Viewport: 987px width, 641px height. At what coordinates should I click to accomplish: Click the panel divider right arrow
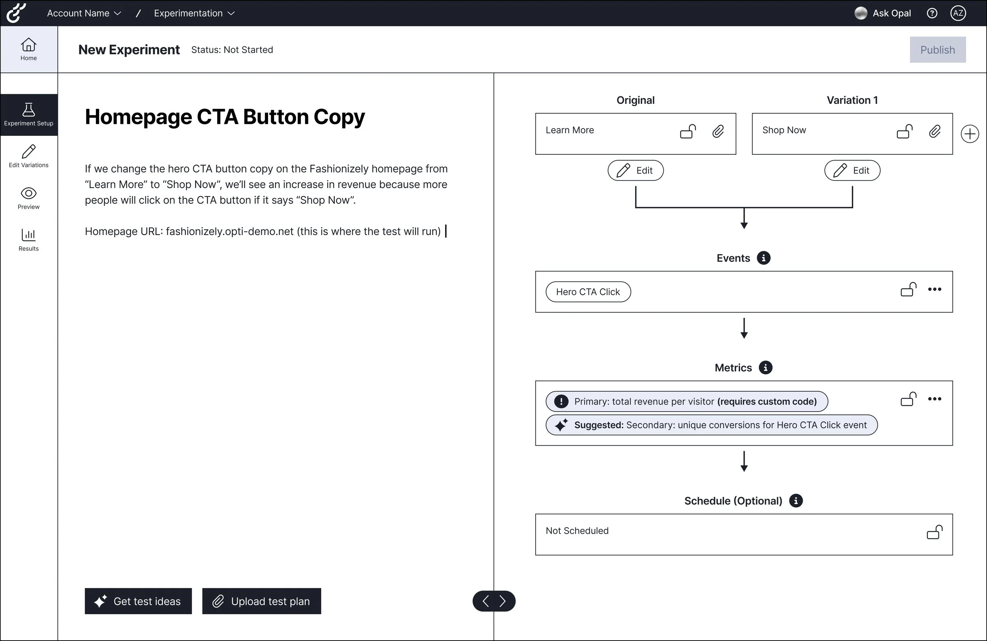pyautogui.click(x=503, y=601)
